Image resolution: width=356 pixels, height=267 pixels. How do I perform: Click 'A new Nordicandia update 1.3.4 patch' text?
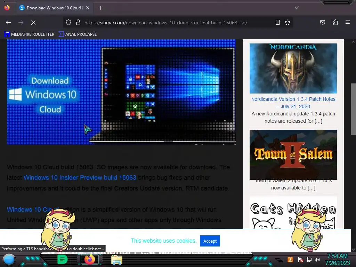coord(293,114)
